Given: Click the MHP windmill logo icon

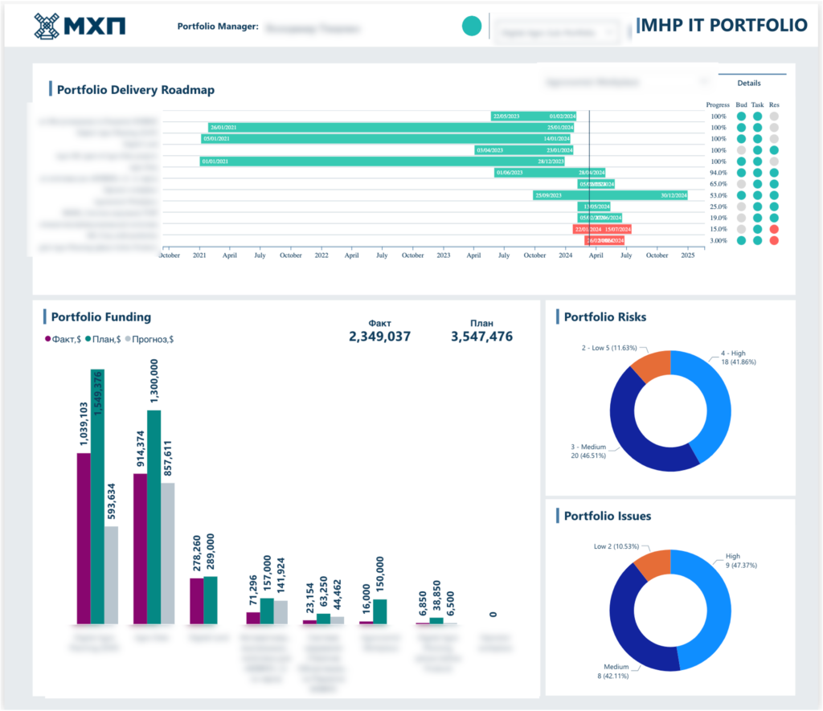Looking at the screenshot, I should pyautogui.click(x=46, y=27).
